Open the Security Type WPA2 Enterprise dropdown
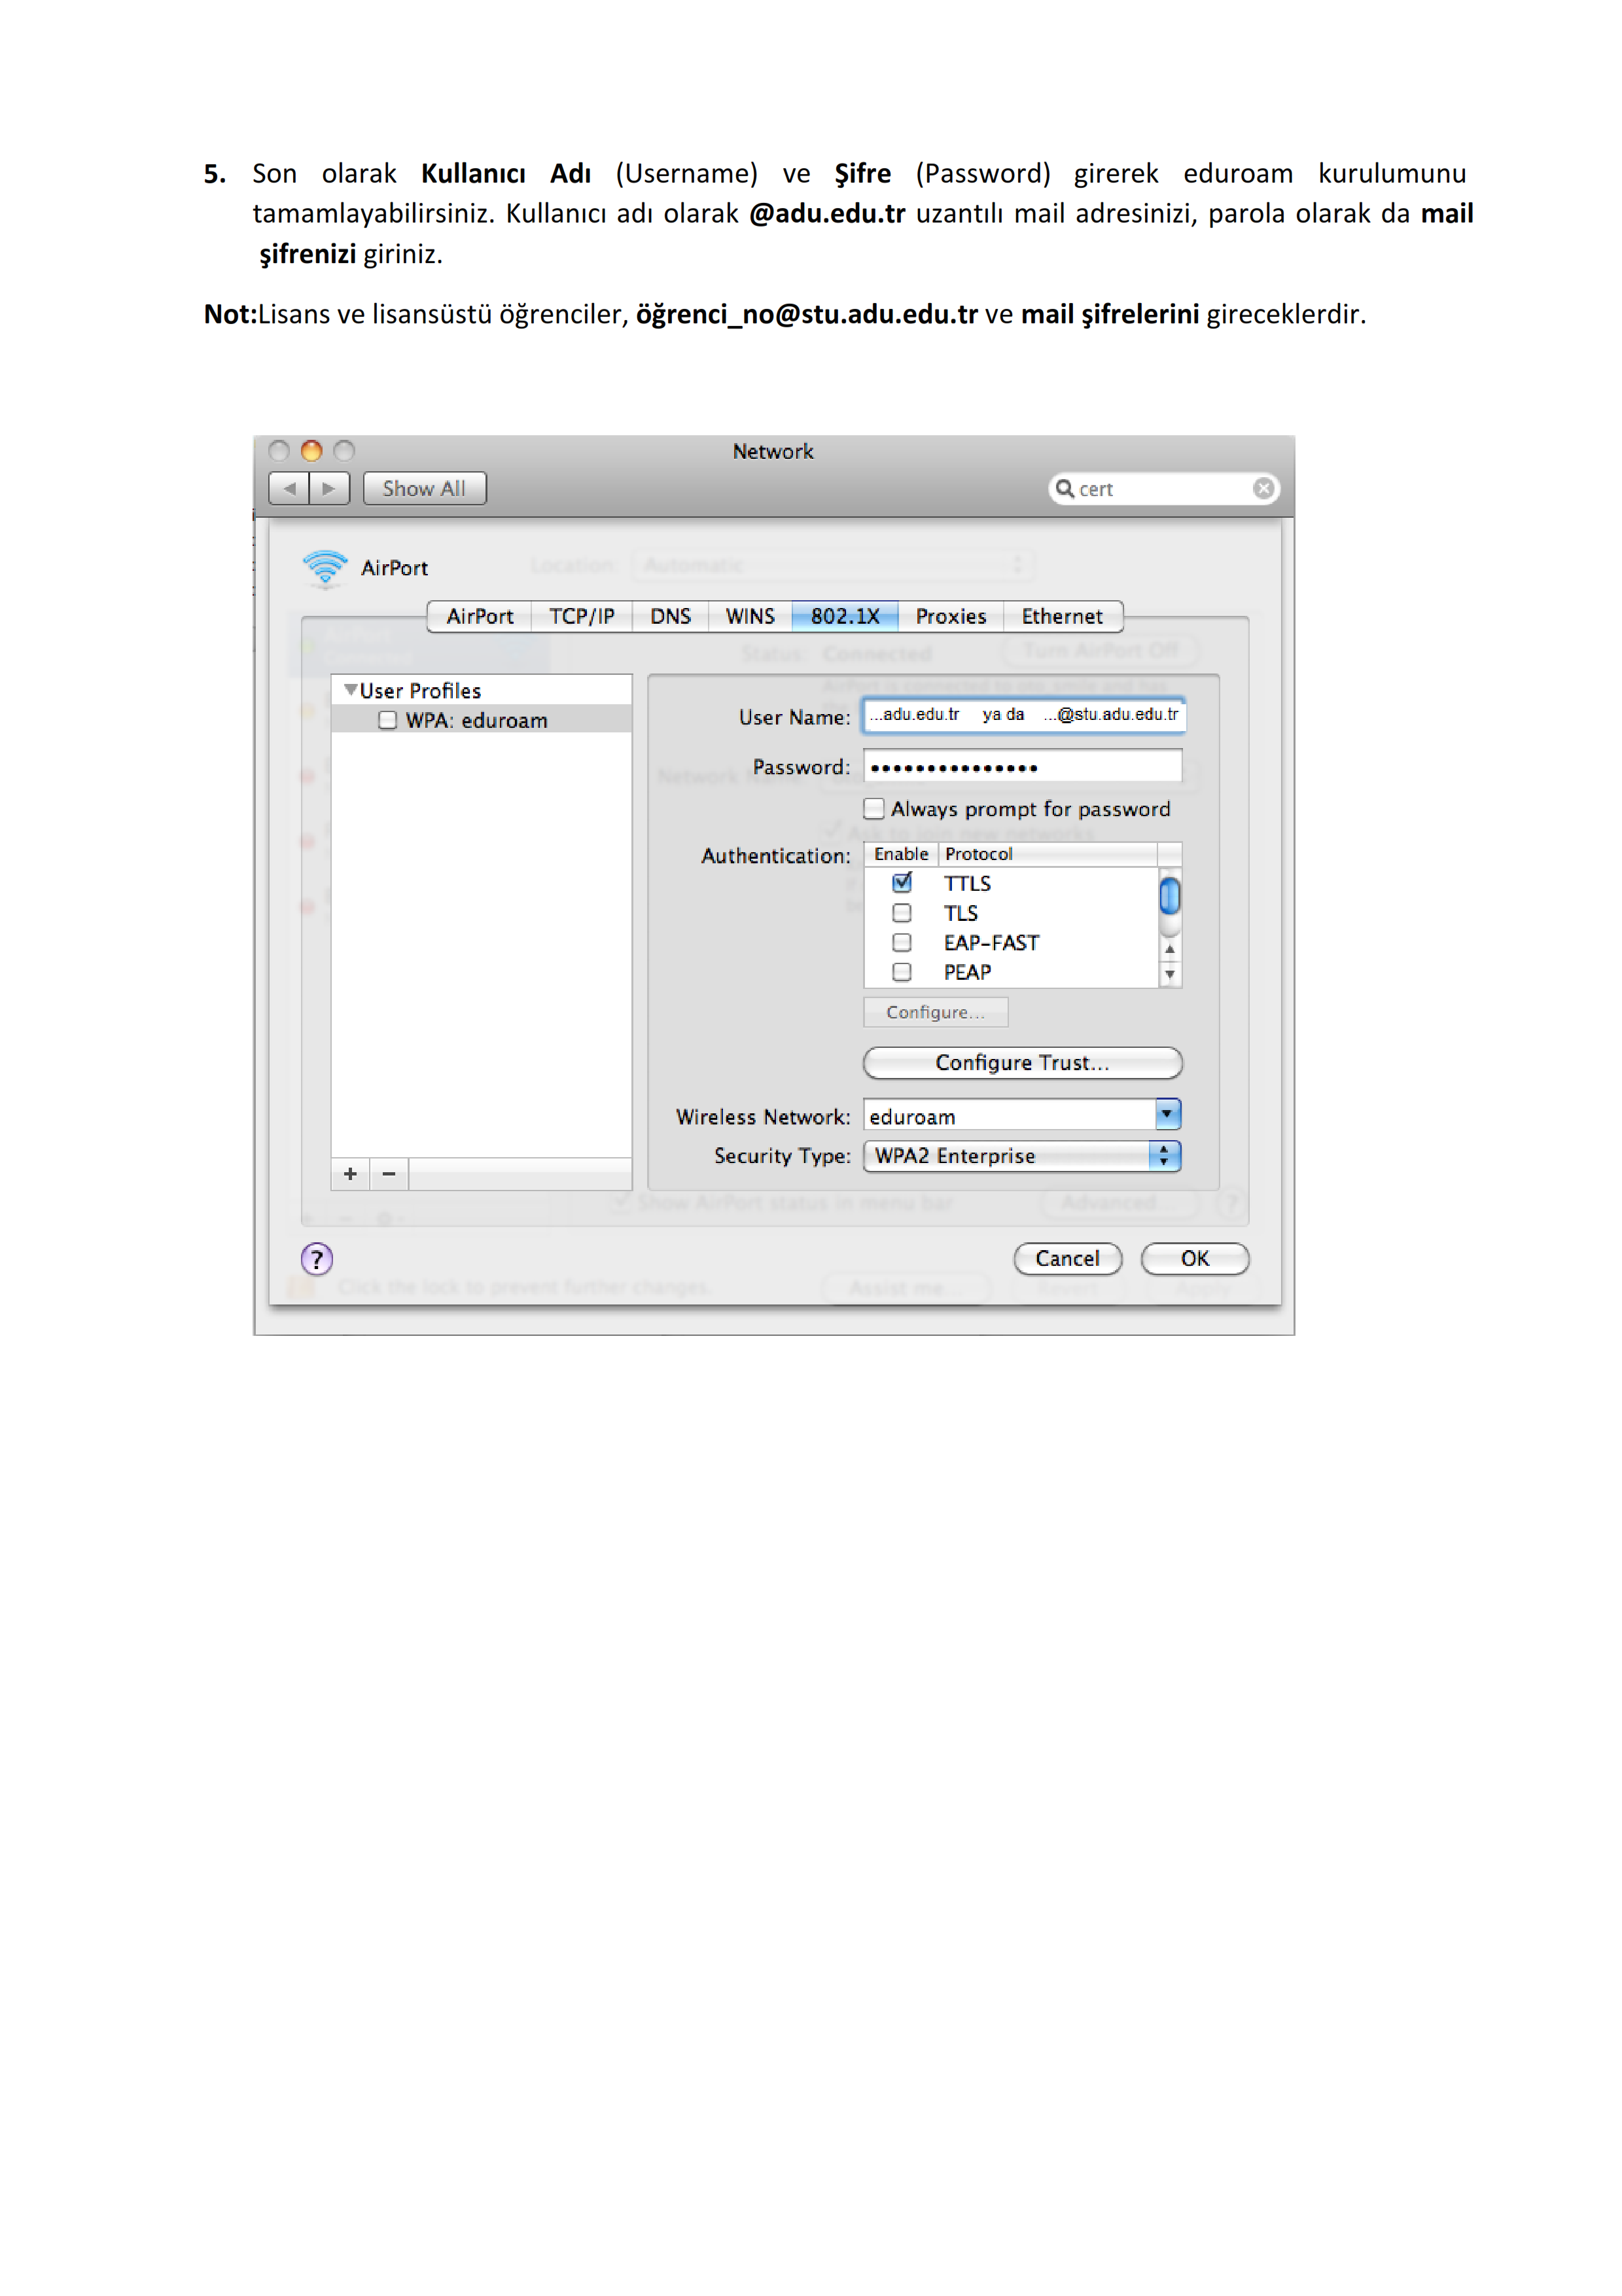Viewport: 1622px width, 2296px height. pyautogui.click(x=1023, y=1156)
